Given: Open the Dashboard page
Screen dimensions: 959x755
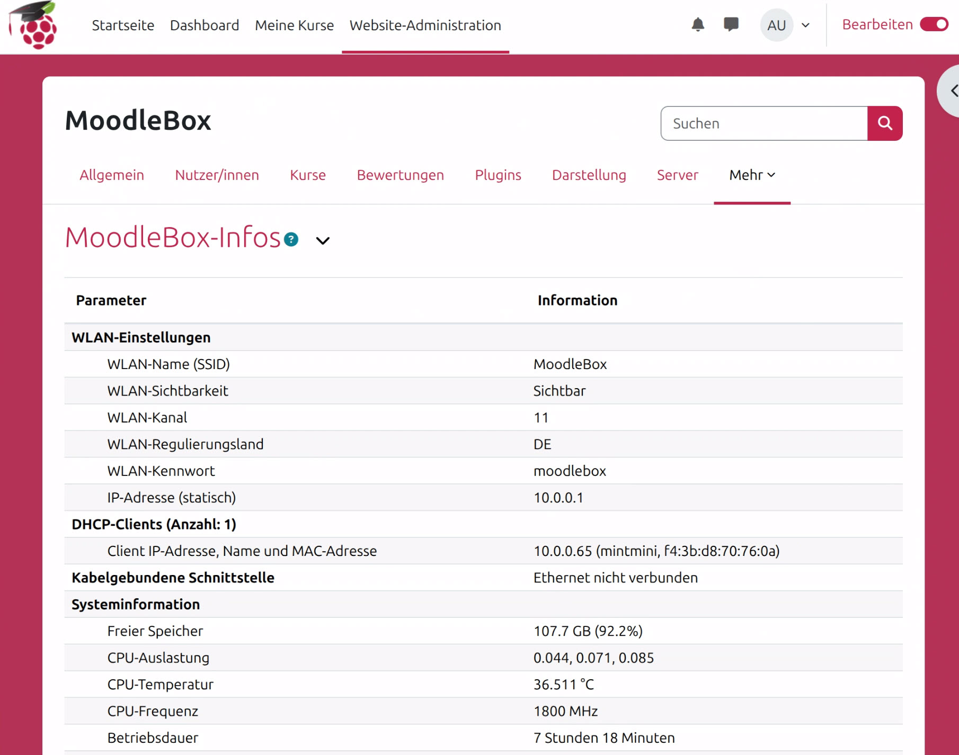Looking at the screenshot, I should [x=205, y=25].
